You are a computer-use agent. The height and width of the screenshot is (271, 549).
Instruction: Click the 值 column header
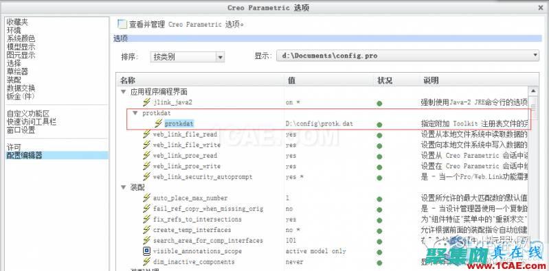coord(291,80)
